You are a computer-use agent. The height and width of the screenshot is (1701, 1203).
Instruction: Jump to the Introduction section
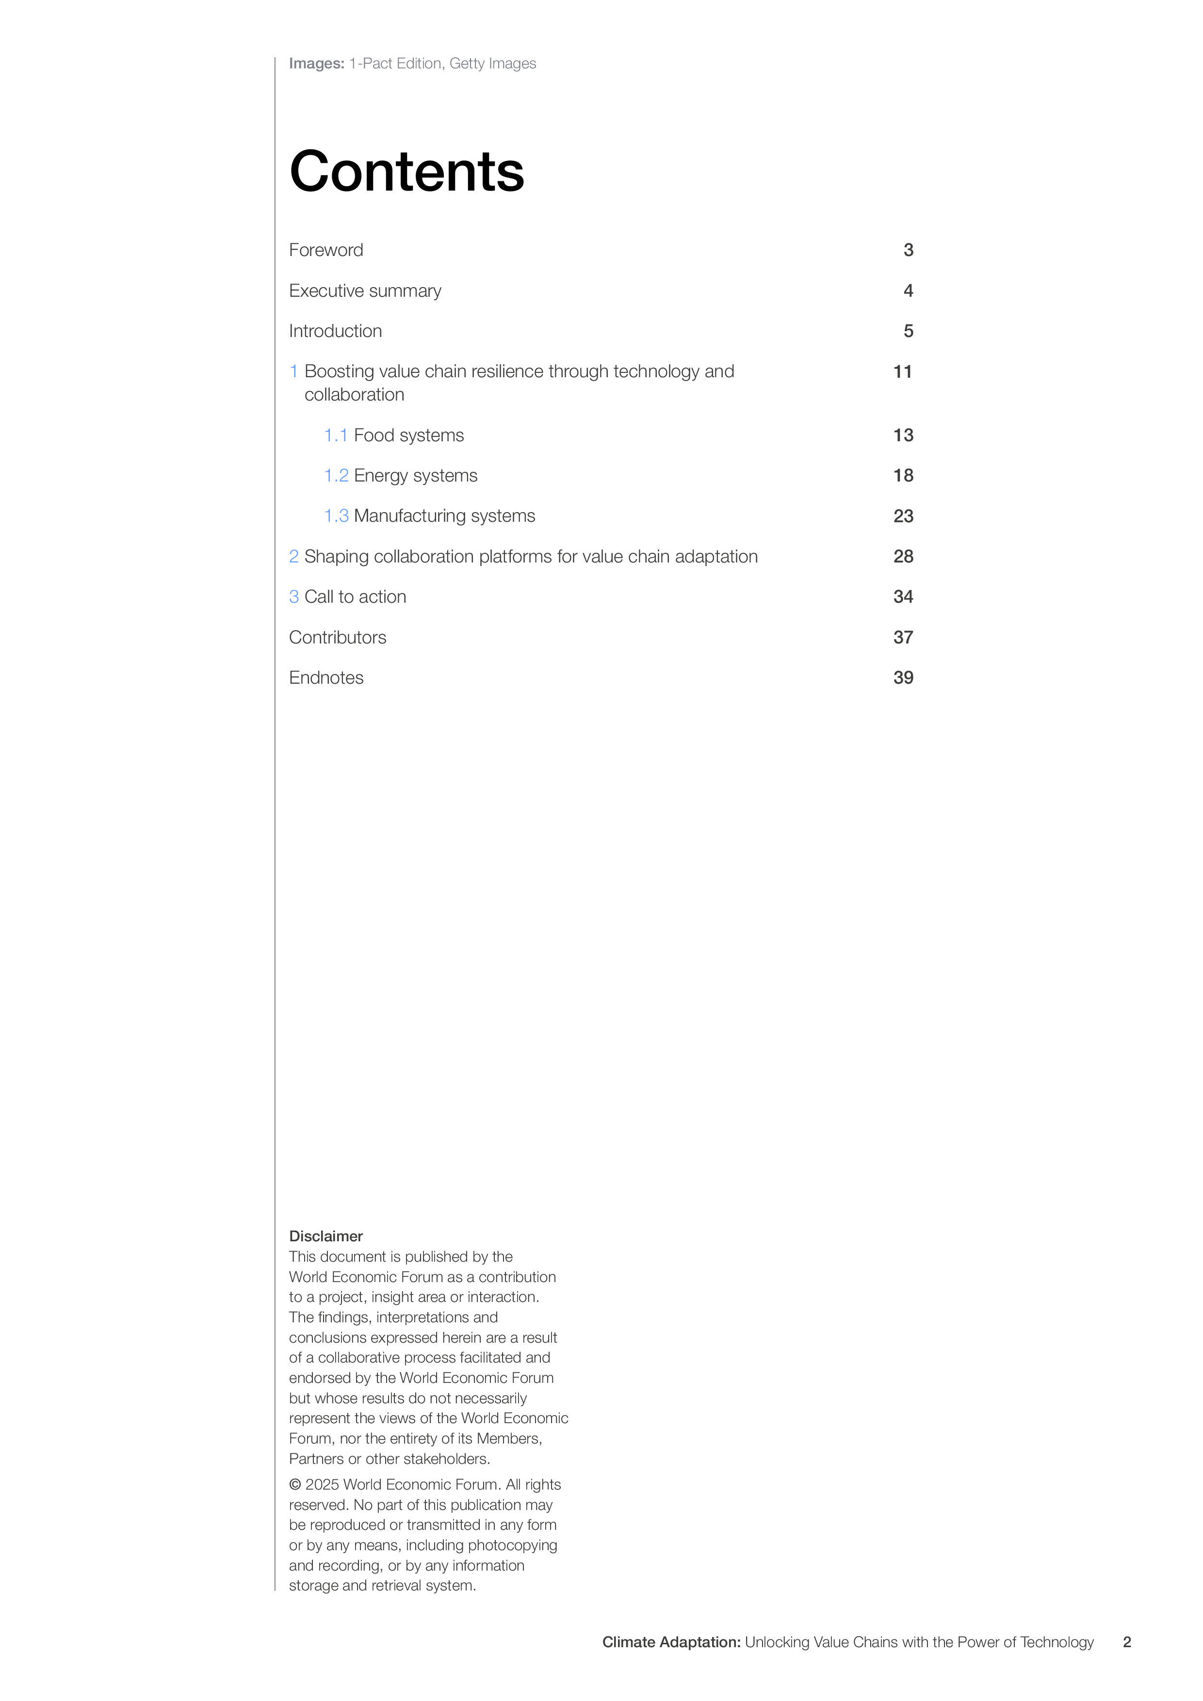pos(335,331)
